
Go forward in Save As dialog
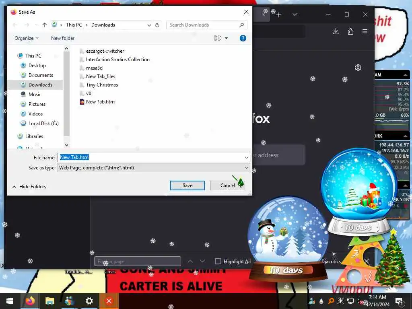(x=27, y=25)
